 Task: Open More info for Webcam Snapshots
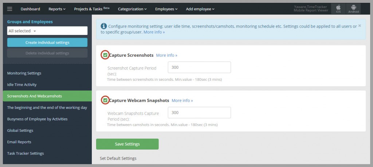[182, 100]
